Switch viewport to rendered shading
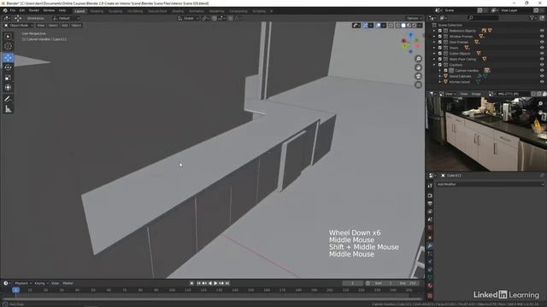The image size is (547, 307). [415, 26]
